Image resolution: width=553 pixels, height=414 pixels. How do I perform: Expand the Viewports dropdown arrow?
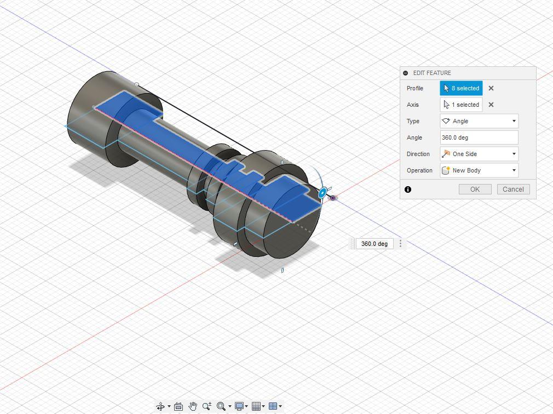click(x=280, y=406)
